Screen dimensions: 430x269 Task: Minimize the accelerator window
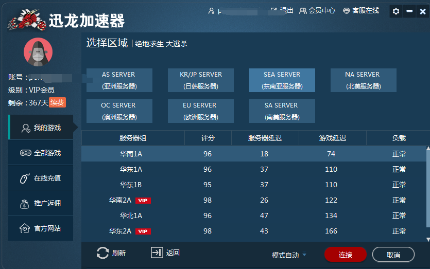pyautogui.click(x=409, y=11)
